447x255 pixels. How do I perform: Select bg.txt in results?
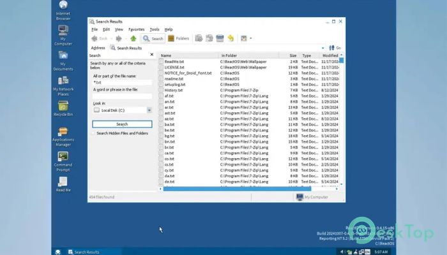tap(169, 136)
